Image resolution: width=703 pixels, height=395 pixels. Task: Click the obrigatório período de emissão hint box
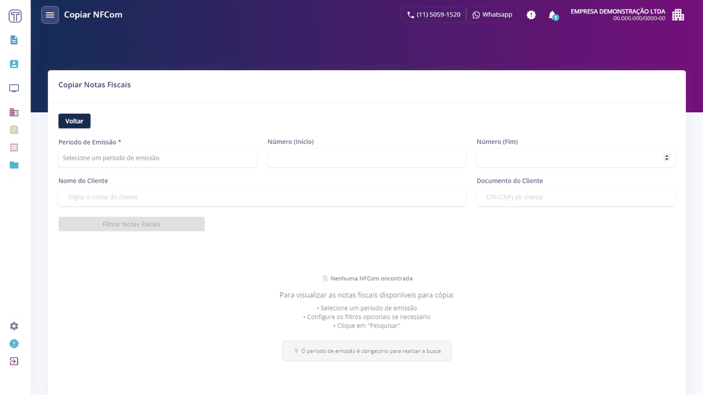click(x=367, y=351)
